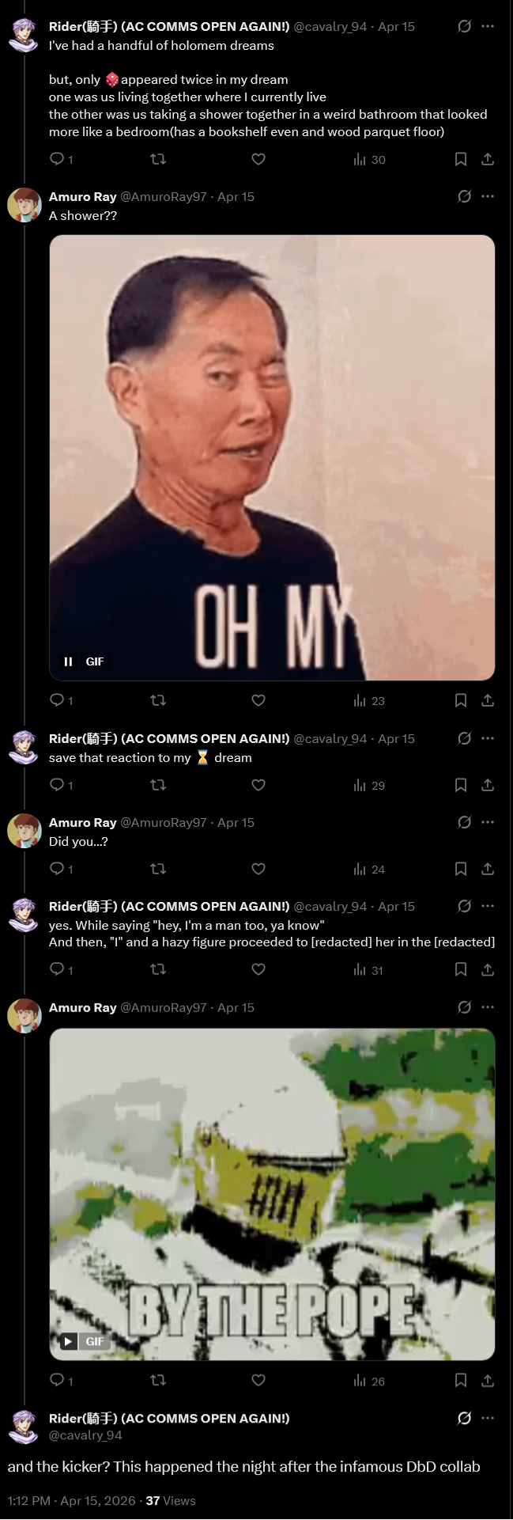Open more options on final kicker tweet
The width and height of the screenshot is (513, 1520).
pos(488,1418)
